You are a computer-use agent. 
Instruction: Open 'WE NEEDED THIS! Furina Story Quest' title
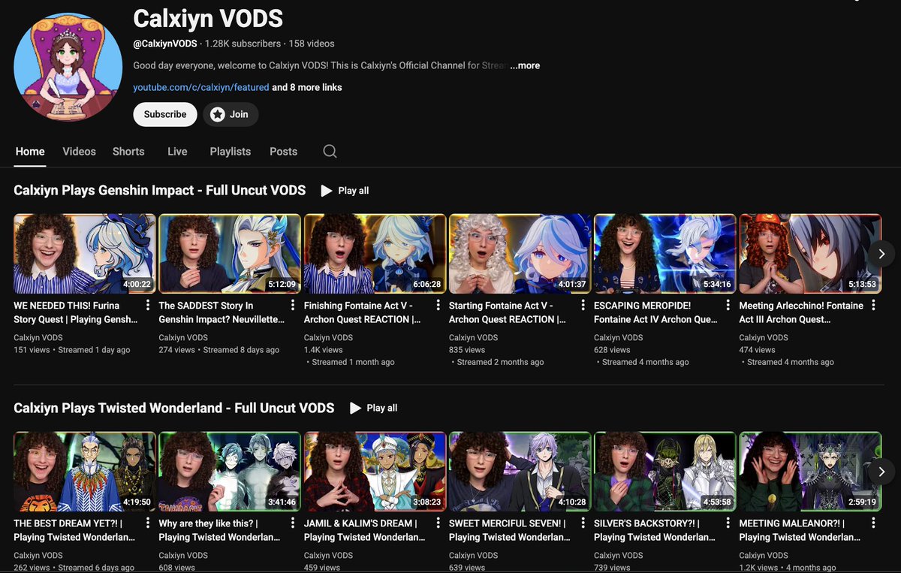click(x=76, y=312)
